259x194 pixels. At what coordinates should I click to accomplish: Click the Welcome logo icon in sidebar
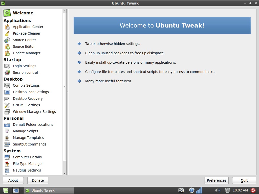point(7,13)
